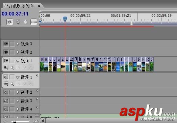Toggle lock box for 视频 1 track
The image size is (177, 123).
pyautogui.click(x=12, y=61)
